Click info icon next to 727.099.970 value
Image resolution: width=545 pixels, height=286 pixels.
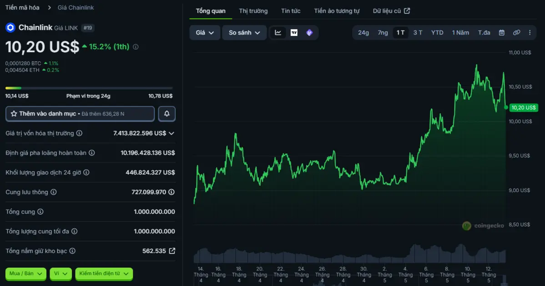pyautogui.click(x=172, y=192)
